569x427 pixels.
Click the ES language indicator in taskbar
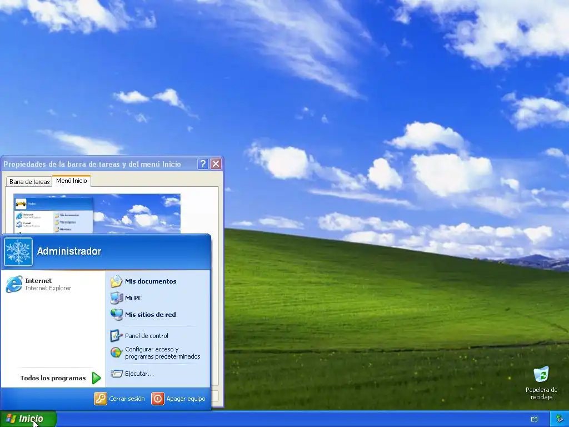tap(534, 419)
